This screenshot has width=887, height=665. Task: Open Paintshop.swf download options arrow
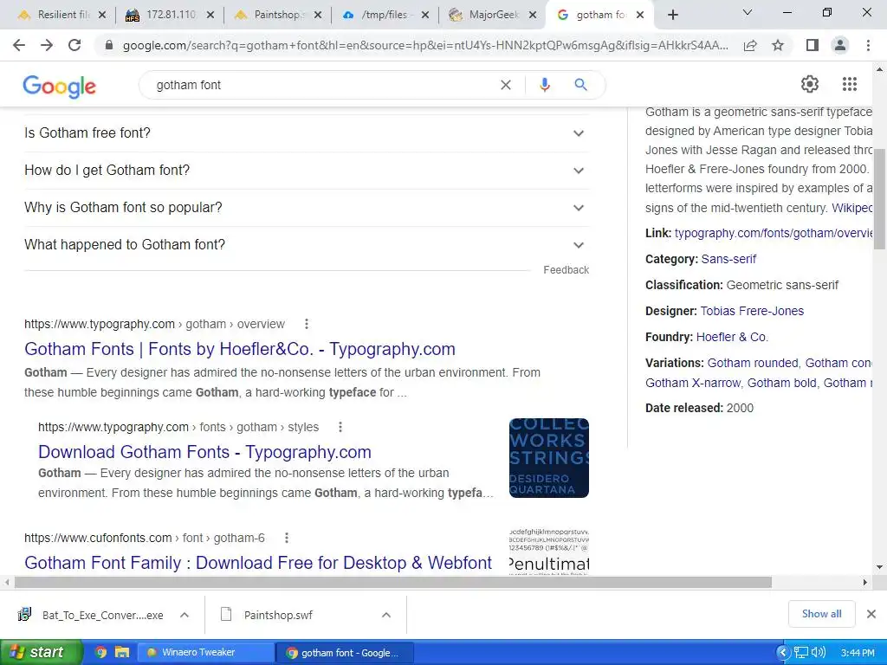click(386, 615)
